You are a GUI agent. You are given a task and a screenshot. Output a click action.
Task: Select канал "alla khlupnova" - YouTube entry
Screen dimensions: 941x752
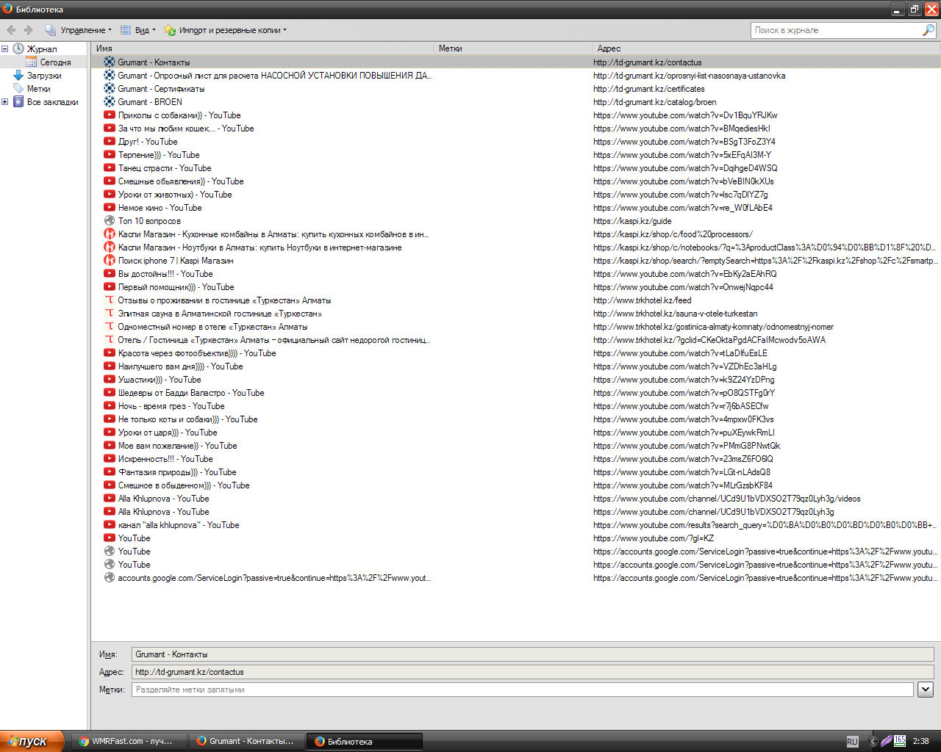pyautogui.click(x=516, y=525)
